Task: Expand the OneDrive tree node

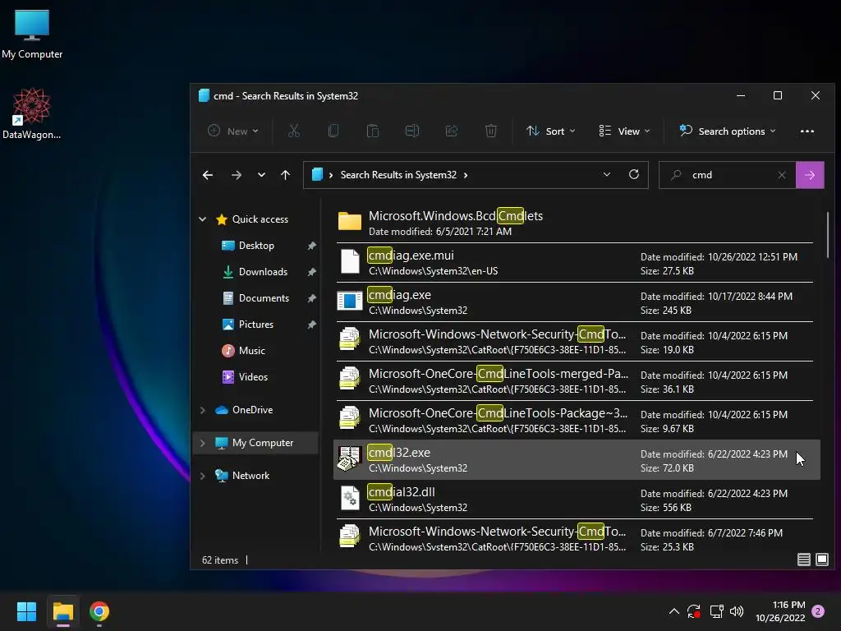Action: tap(203, 410)
